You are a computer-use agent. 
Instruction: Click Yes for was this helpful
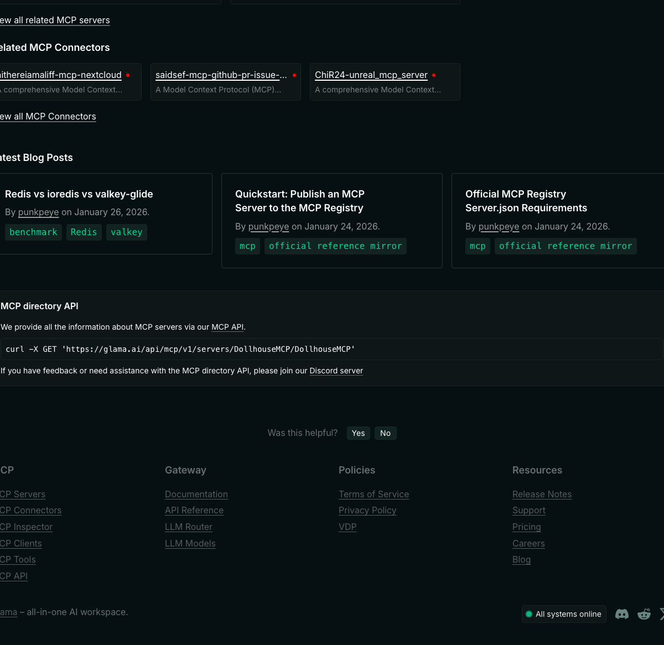pos(358,433)
